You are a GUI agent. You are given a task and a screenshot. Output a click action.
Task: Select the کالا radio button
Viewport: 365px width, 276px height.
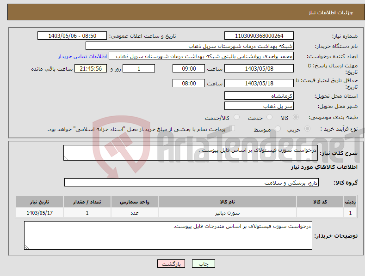(x=296, y=117)
